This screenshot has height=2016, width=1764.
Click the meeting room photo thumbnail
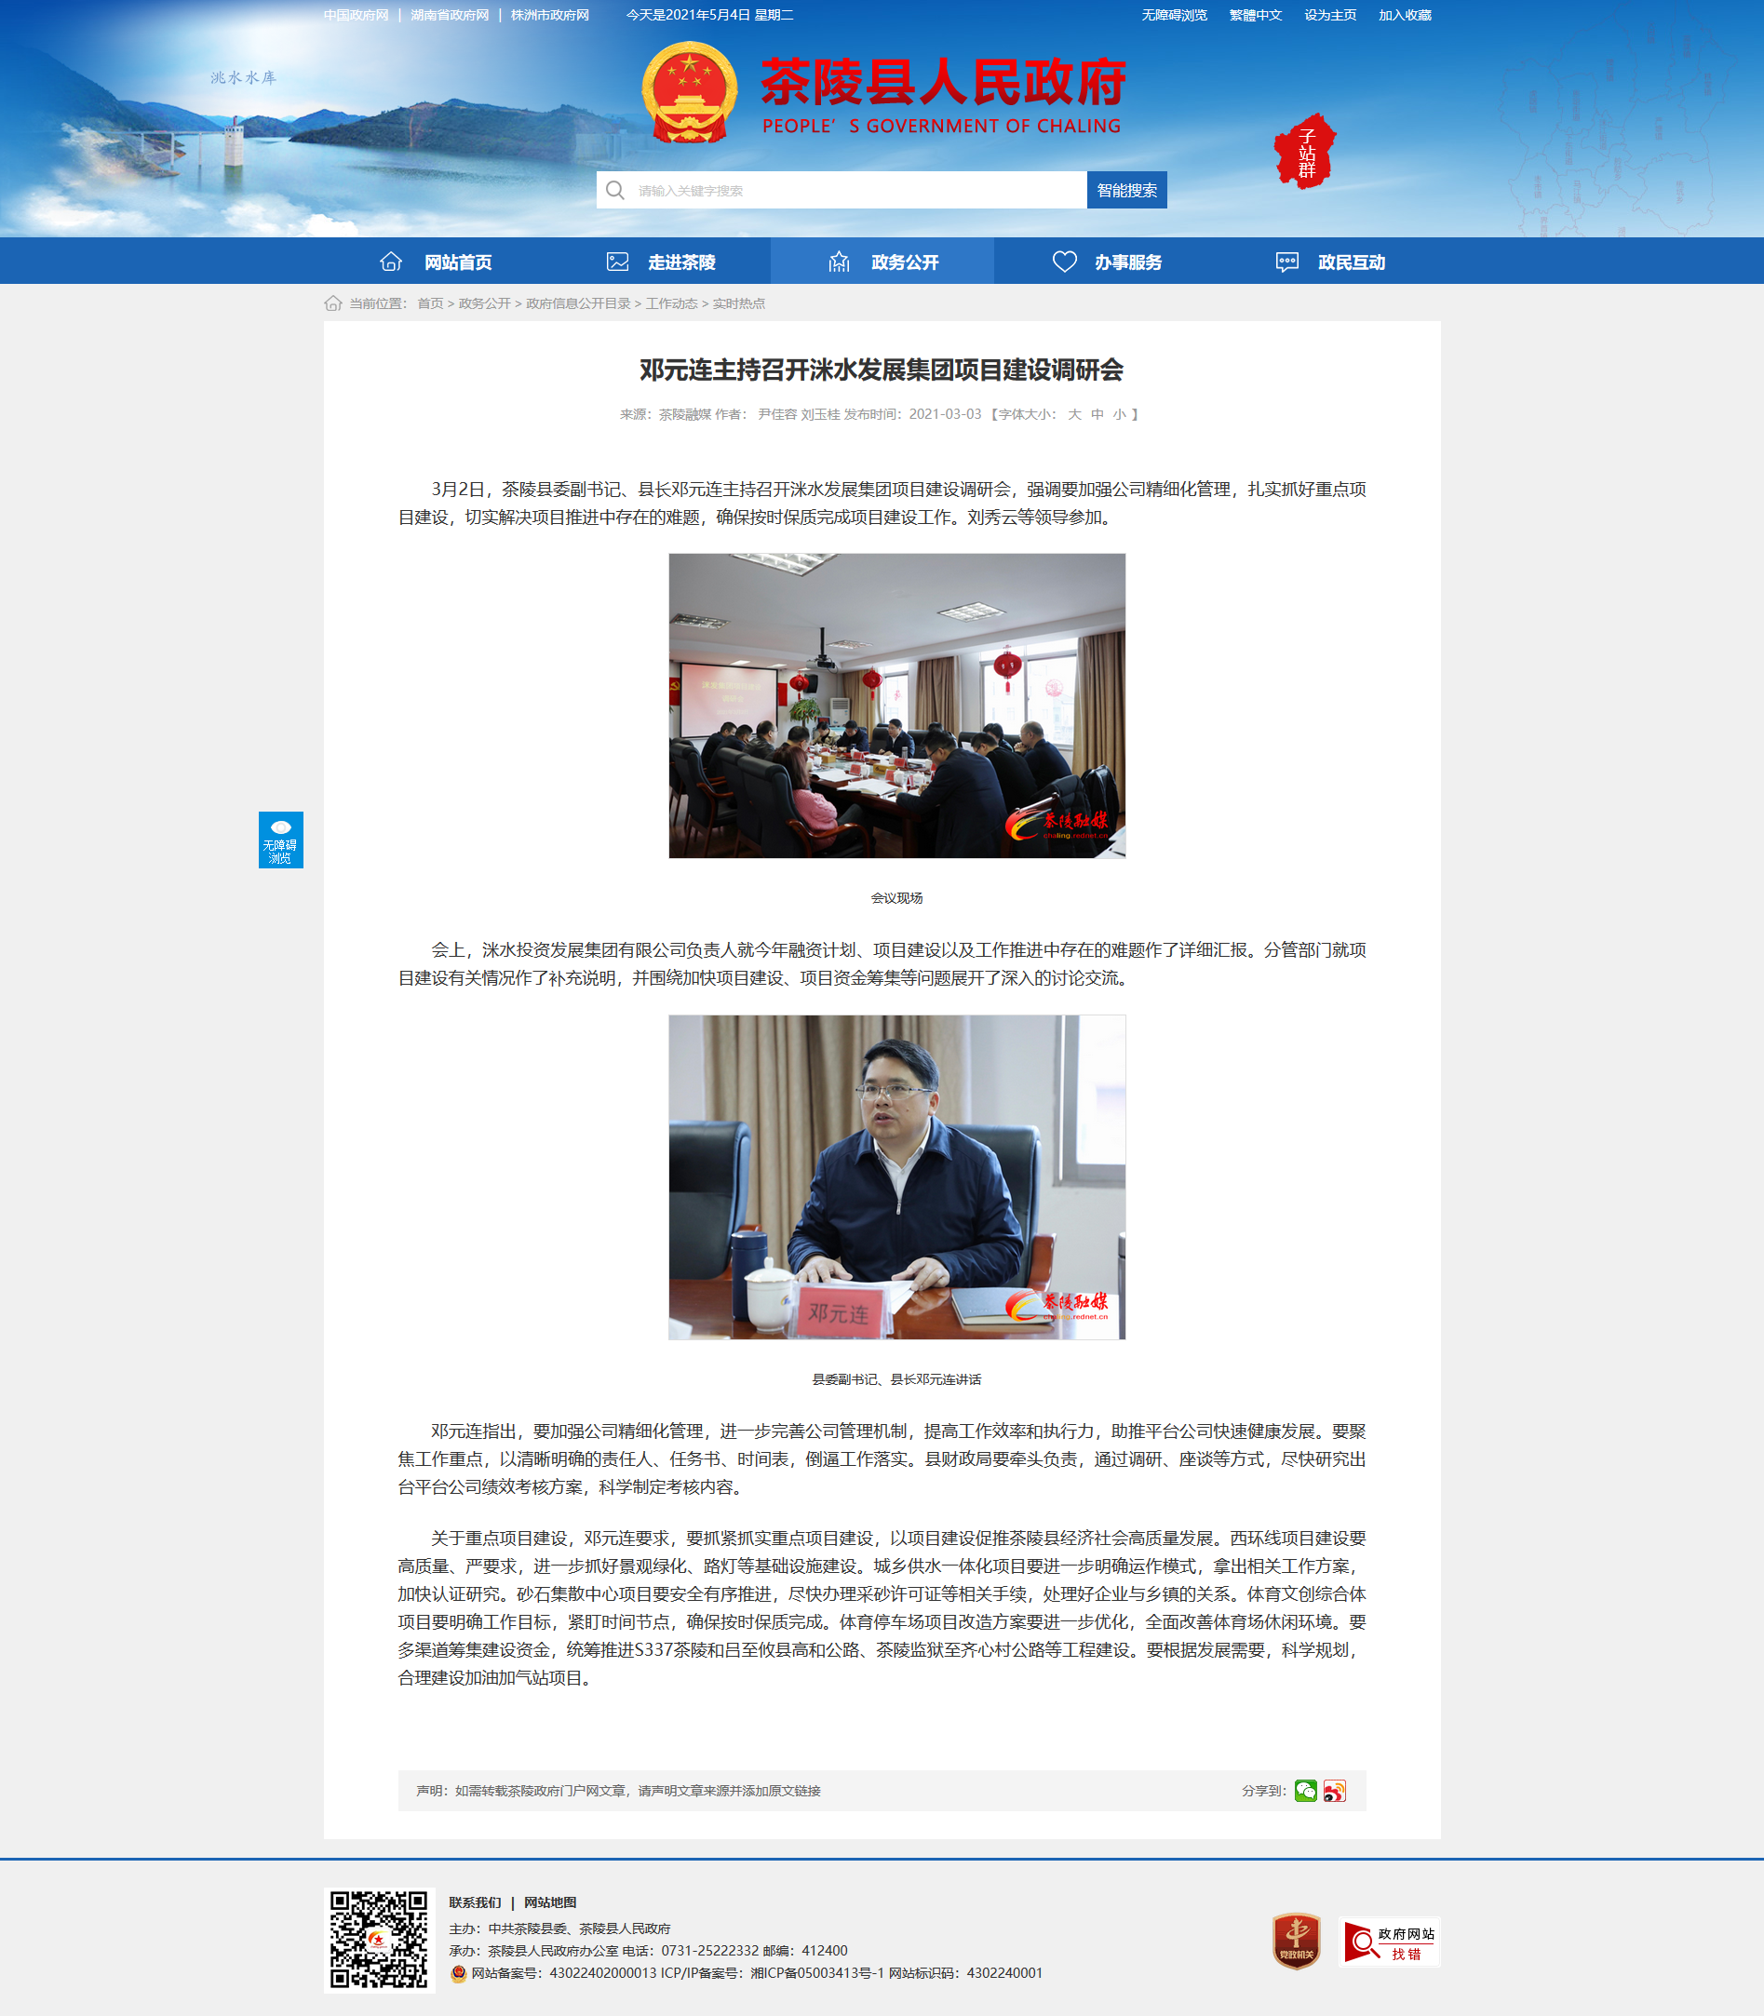point(896,706)
